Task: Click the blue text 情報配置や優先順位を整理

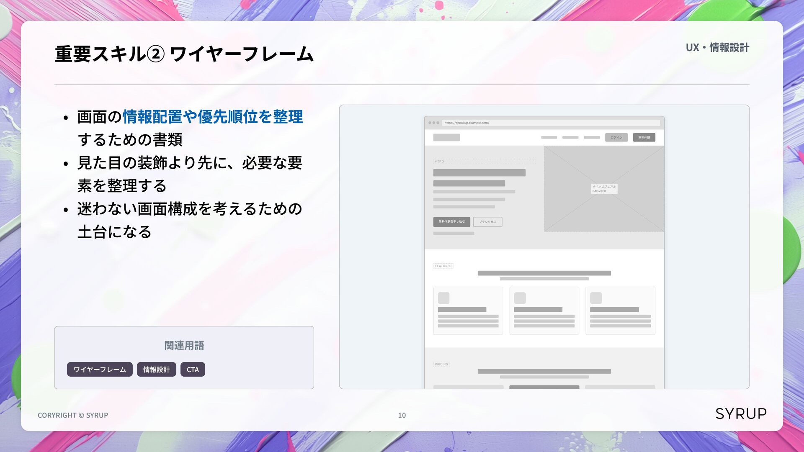Action: point(213,117)
